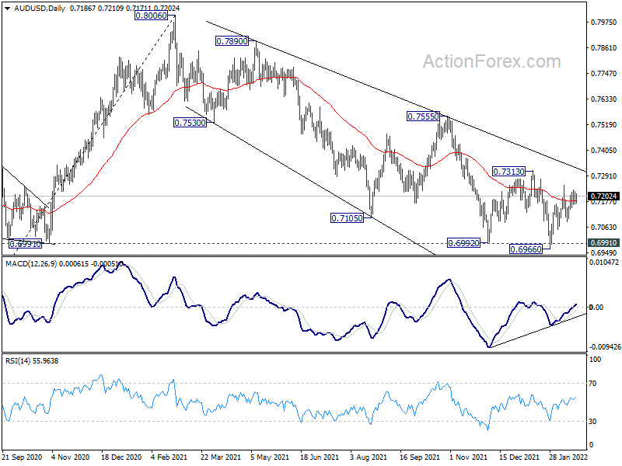Click the 28 Jan 2022 date marker
The image size is (622, 466).
(x=568, y=457)
